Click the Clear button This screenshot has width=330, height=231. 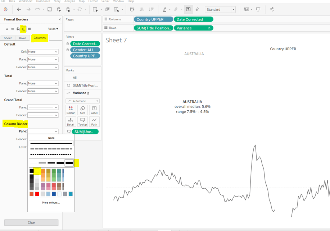pyautogui.click(x=31, y=223)
